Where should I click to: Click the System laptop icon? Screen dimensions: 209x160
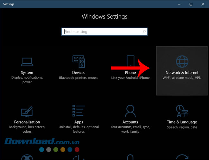pyautogui.click(x=27, y=61)
